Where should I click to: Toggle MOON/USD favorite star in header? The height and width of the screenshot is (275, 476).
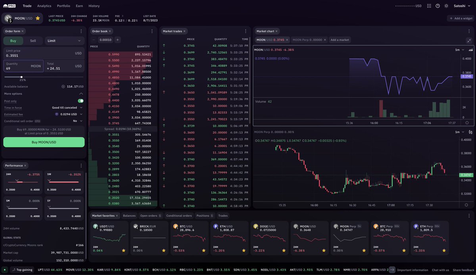[38, 18]
